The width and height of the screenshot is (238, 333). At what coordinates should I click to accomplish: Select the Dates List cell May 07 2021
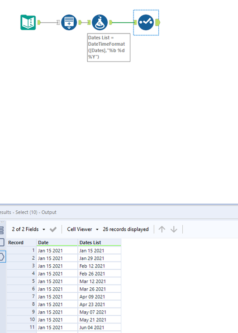tap(100, 312)
